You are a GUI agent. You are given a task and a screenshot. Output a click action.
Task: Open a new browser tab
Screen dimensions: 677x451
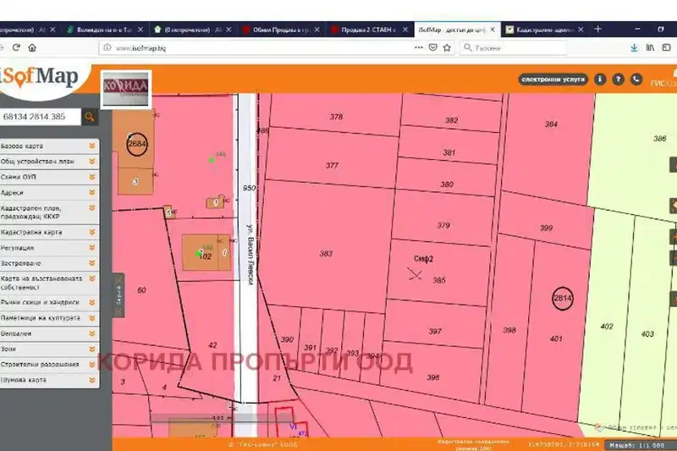tap(598, 30)
